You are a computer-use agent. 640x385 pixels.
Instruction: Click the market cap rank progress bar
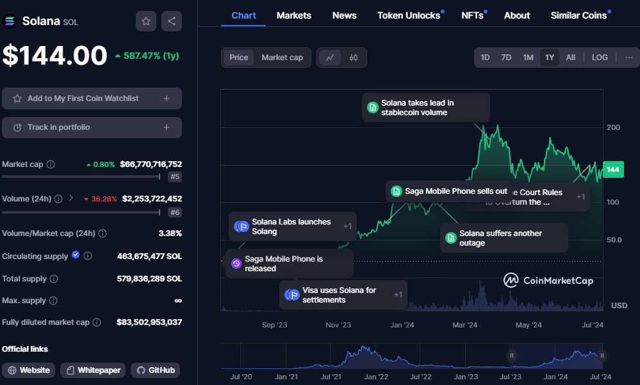[81, 177]
